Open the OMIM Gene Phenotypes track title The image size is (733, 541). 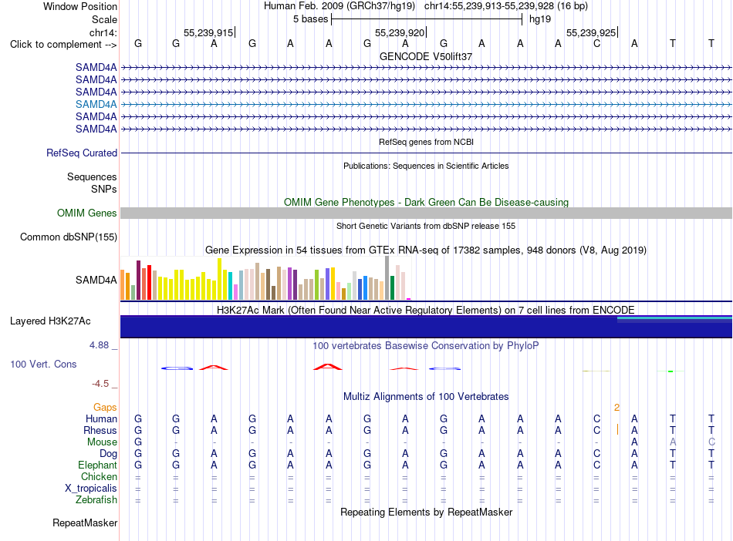click(426, 202)
